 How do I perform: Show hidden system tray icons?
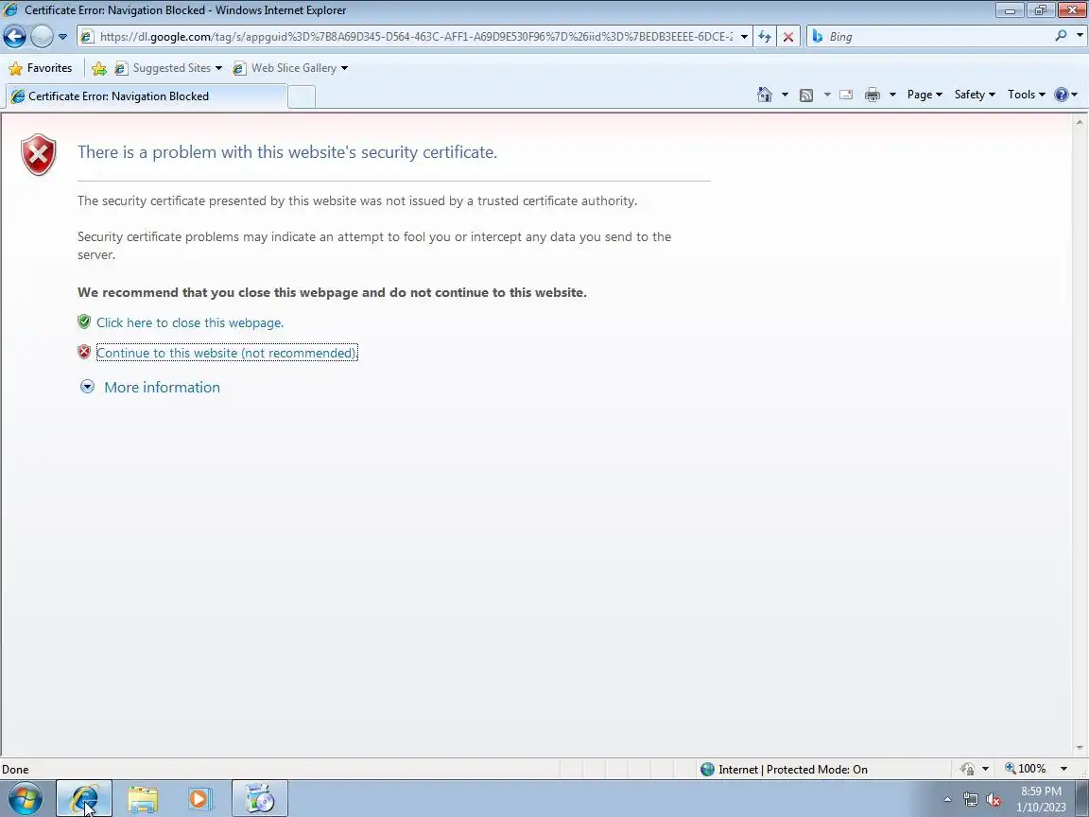(x=947, y=800)
